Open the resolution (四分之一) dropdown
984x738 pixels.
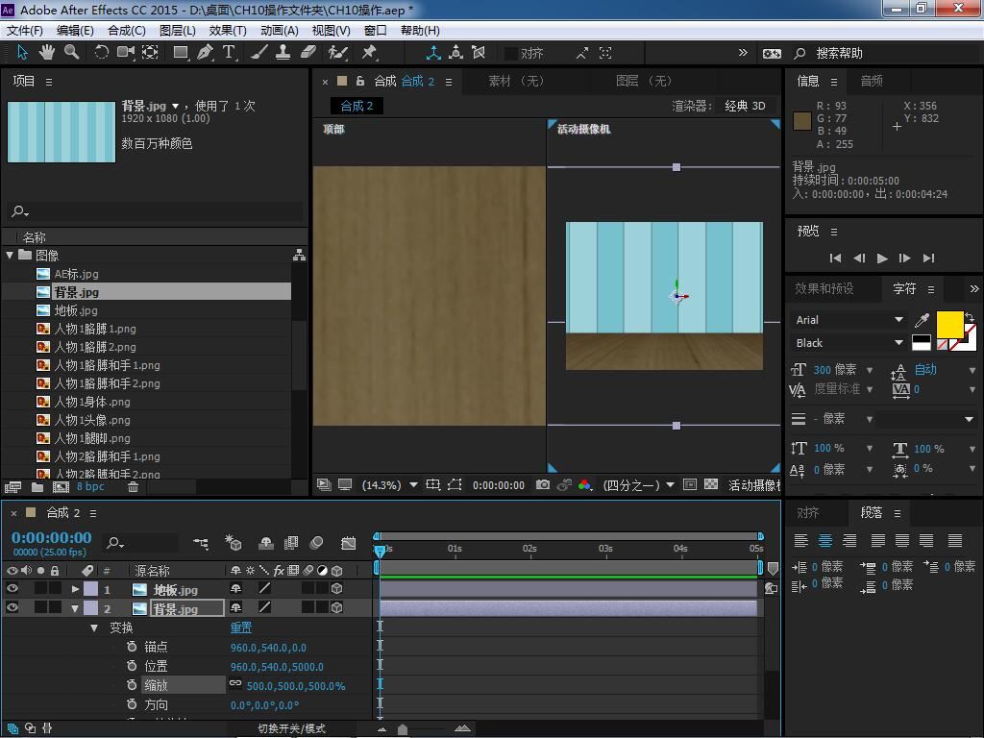click(x=638, y=485)
